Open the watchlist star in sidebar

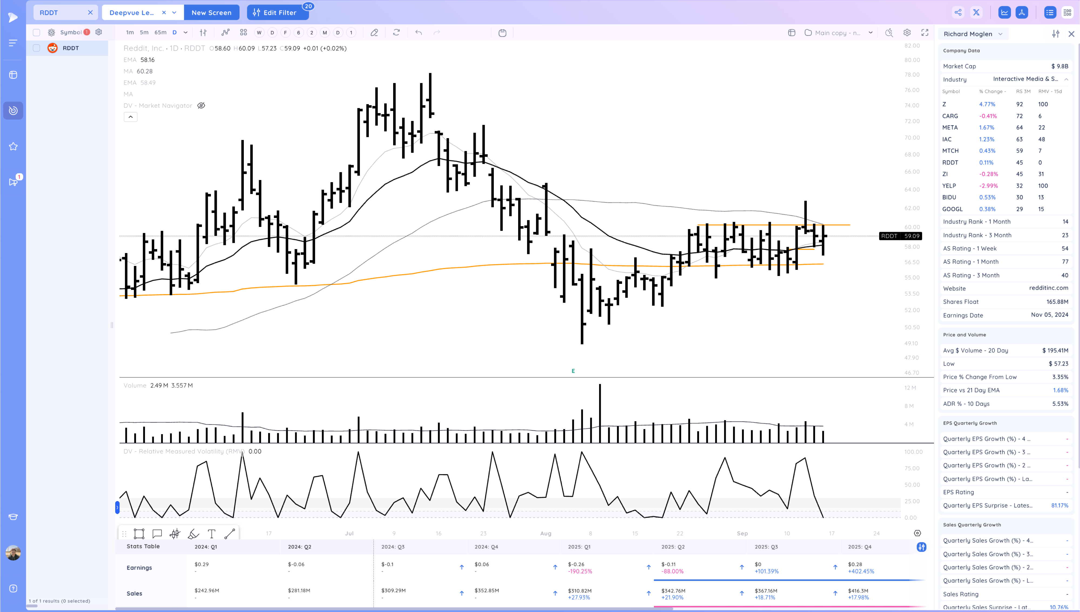(x=13, y=146)
